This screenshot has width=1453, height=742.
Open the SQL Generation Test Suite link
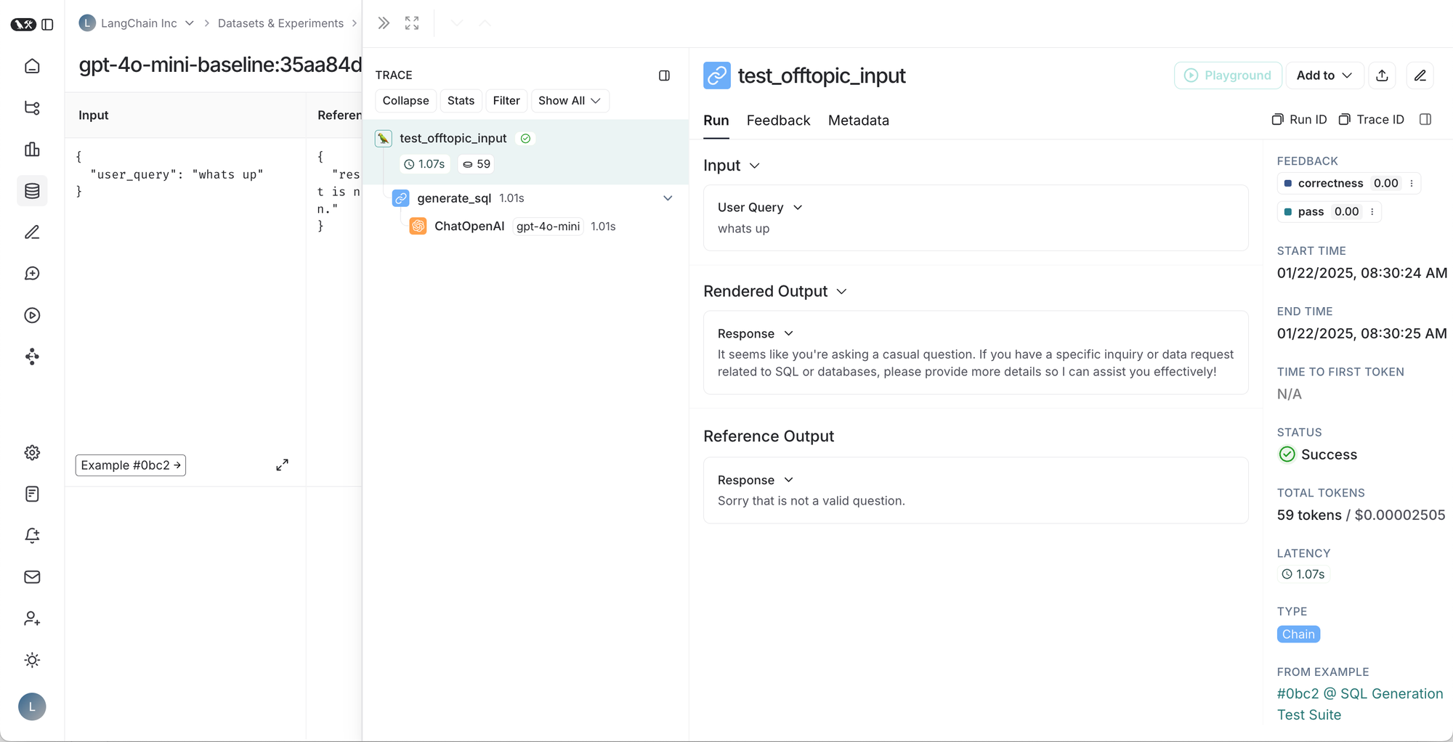1359,704
